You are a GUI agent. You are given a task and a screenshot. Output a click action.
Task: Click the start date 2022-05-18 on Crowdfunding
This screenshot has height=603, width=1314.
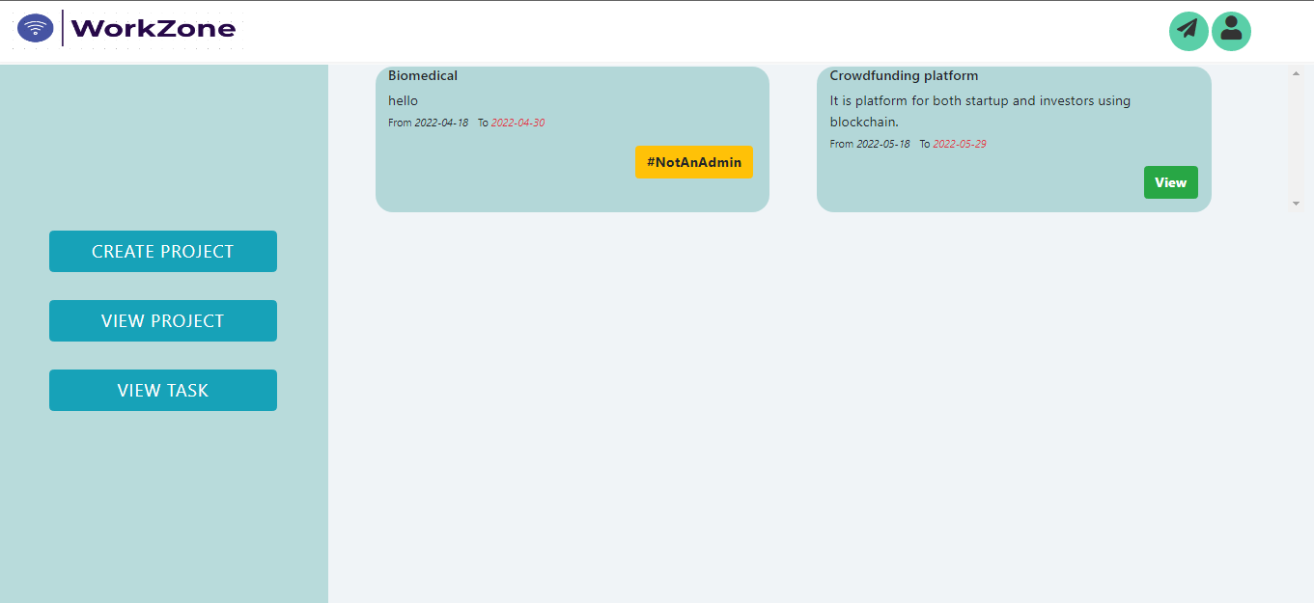882,143
